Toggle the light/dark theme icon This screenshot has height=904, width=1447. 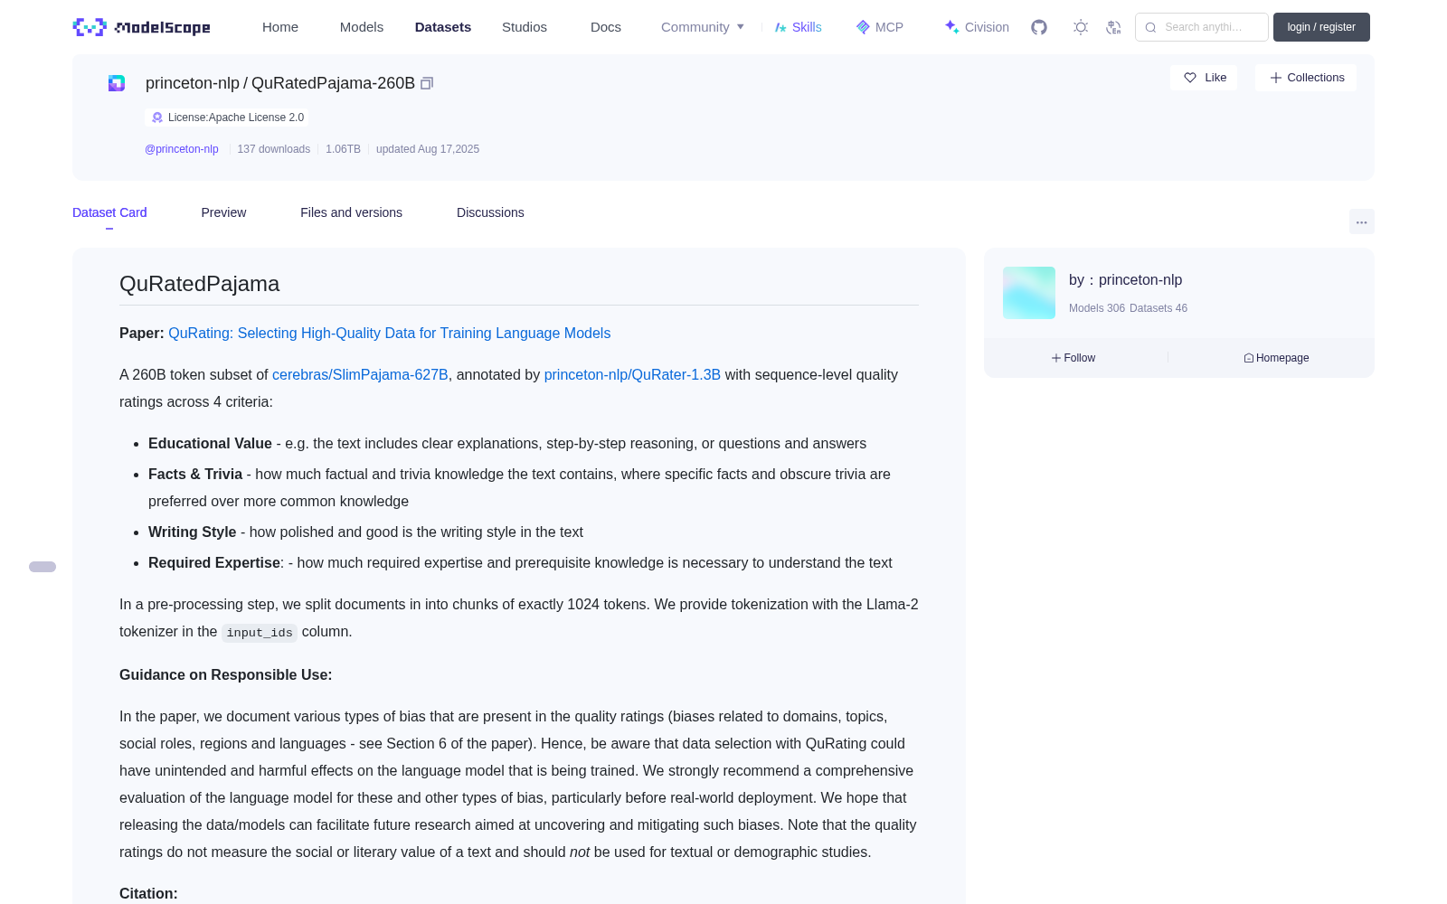[x=1081, y=27]
